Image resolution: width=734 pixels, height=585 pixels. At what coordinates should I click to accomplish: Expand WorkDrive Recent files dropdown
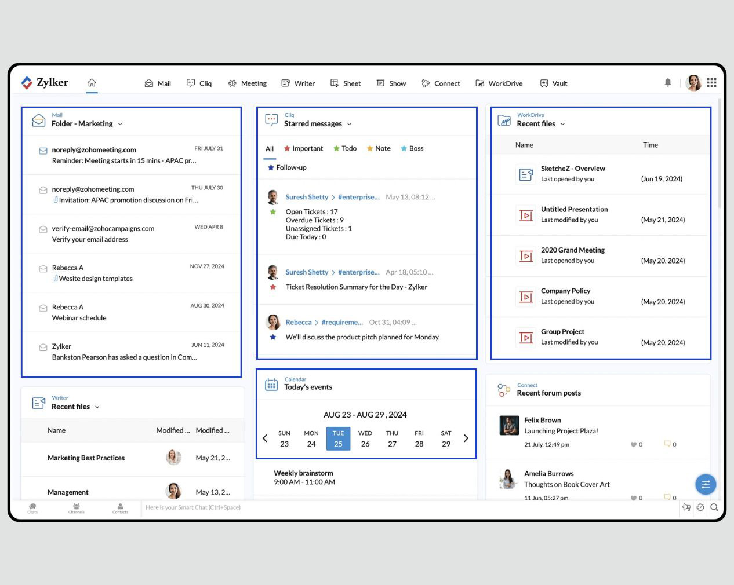562,124
